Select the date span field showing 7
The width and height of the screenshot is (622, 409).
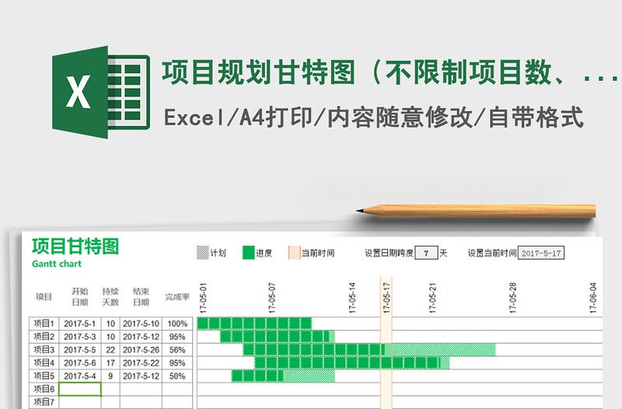tap(426, 253)
